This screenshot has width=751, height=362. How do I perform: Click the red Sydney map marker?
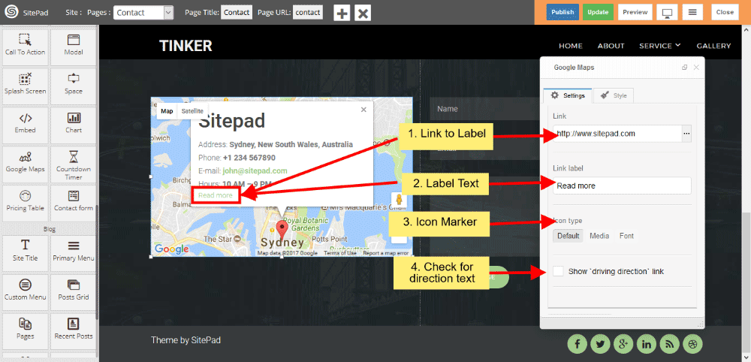(282, 229)
